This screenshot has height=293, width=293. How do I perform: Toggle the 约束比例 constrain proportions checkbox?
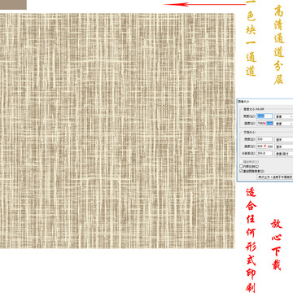pos(241,166)
